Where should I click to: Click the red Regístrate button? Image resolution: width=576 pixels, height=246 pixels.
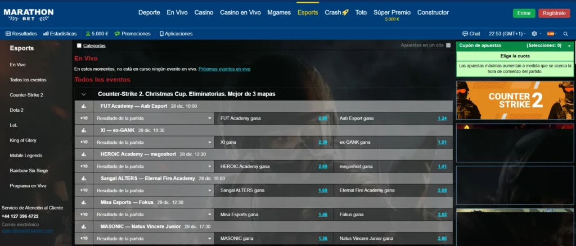point(554,13)
